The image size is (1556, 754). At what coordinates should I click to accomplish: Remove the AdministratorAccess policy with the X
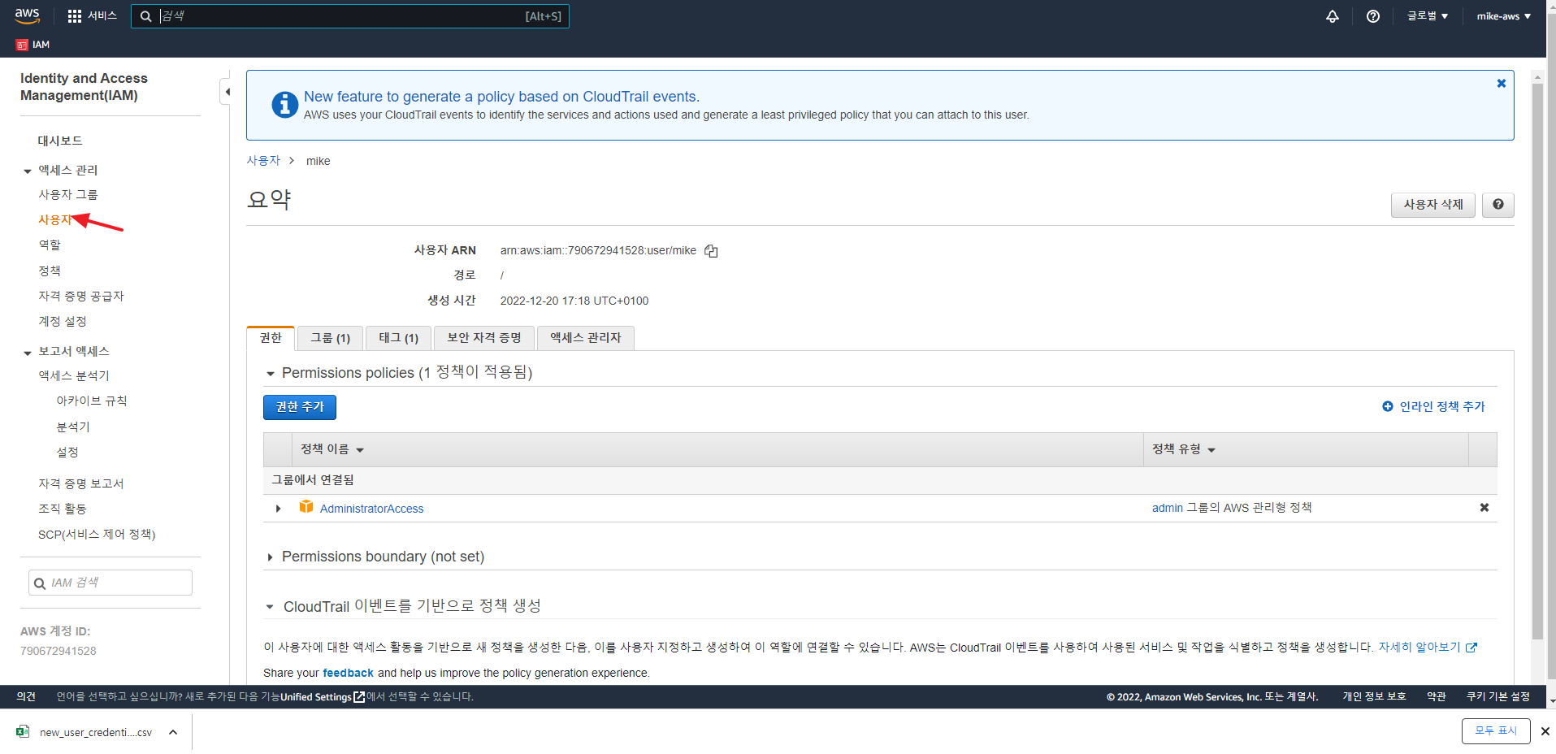point(1484,507)
